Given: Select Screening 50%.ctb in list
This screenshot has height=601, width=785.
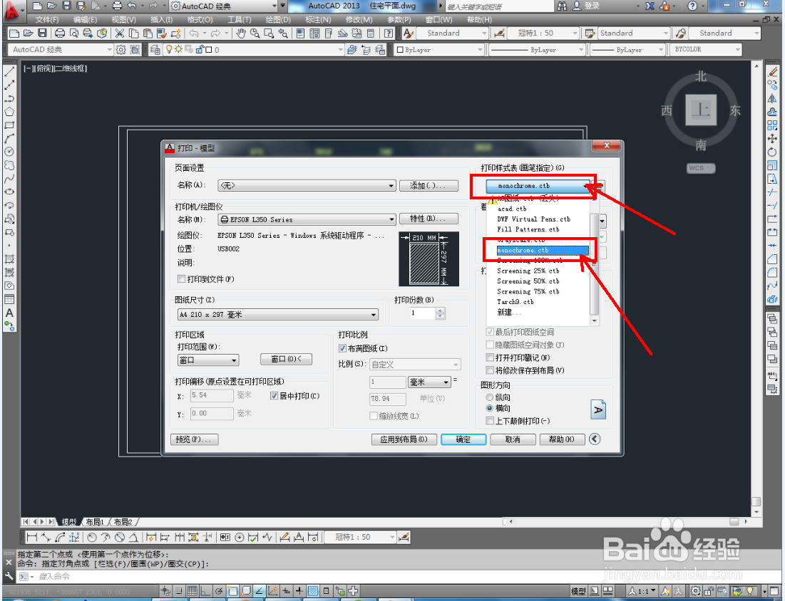Looking at the screenshot, I should [528, 281].
